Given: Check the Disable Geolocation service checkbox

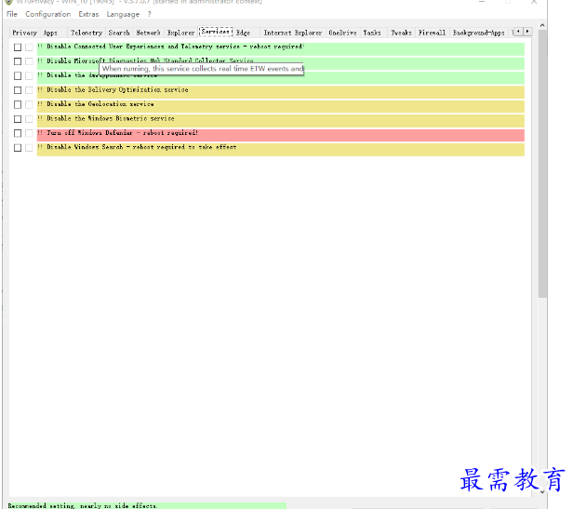Looking at the screenshot, I should (x=18, y=104).
